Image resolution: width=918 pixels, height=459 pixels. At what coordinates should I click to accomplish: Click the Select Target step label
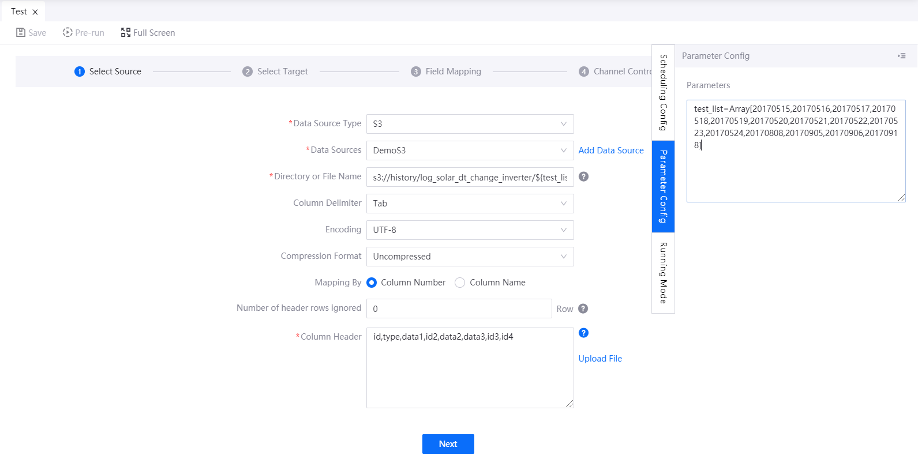point(283,72)
